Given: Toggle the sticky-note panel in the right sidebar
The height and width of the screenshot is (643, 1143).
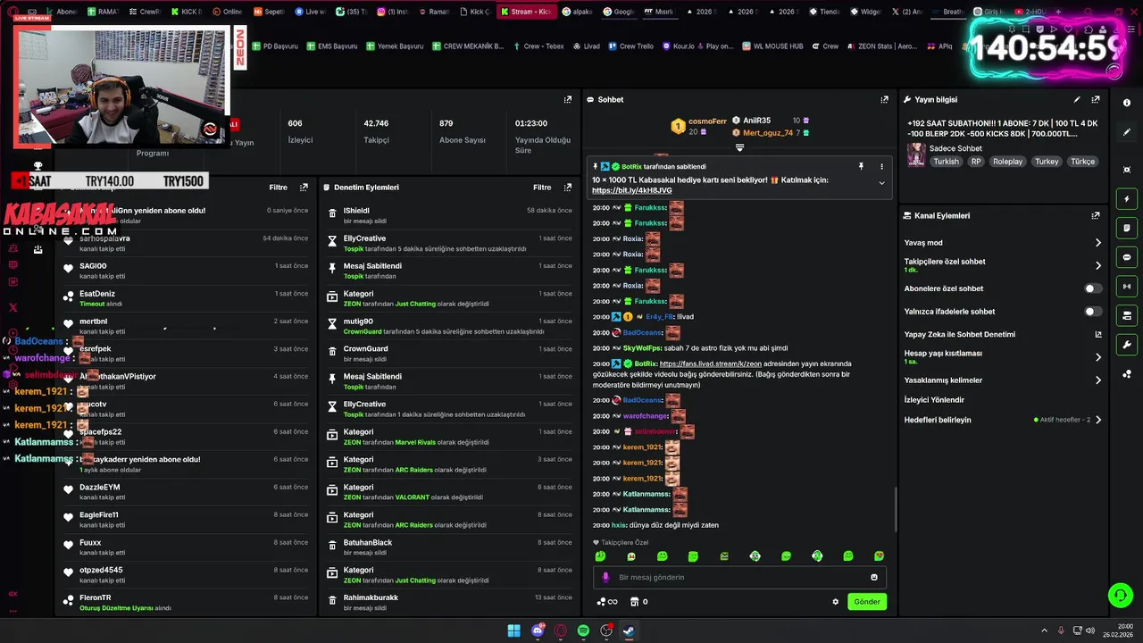Looking at the screenshot, I should [x=1127, y=228].
